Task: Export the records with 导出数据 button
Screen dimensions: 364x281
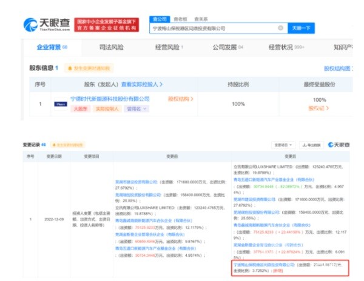Action: coord(311,145)
